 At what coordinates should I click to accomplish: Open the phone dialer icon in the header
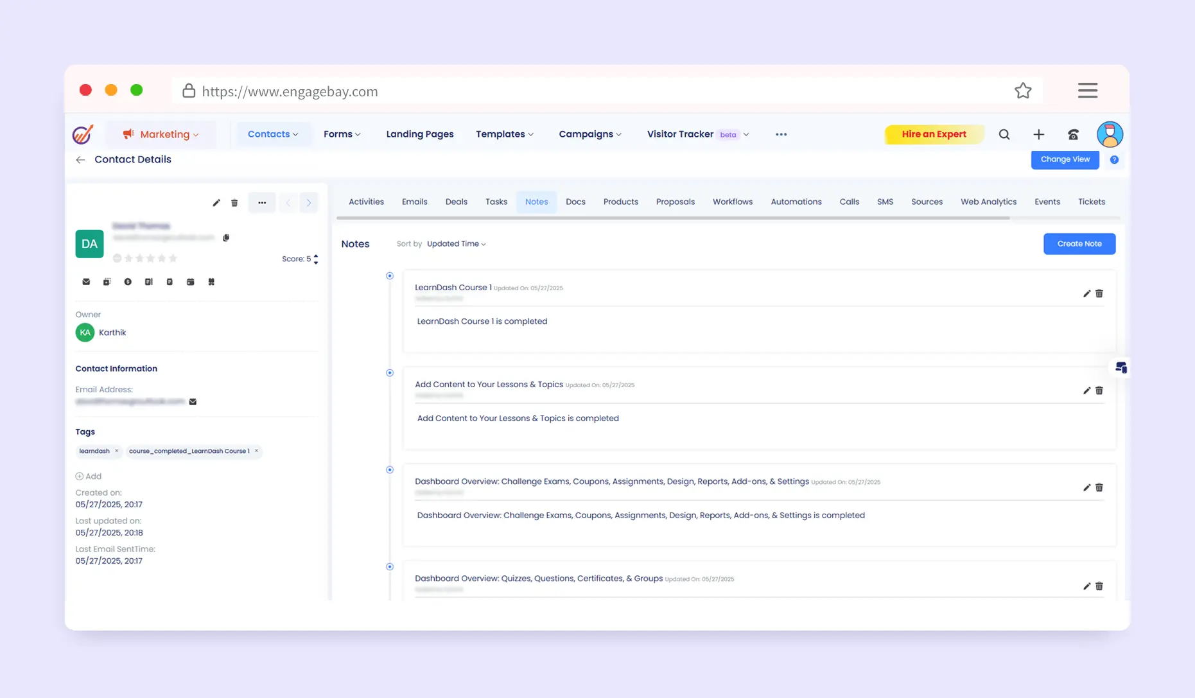(1073, 134)
